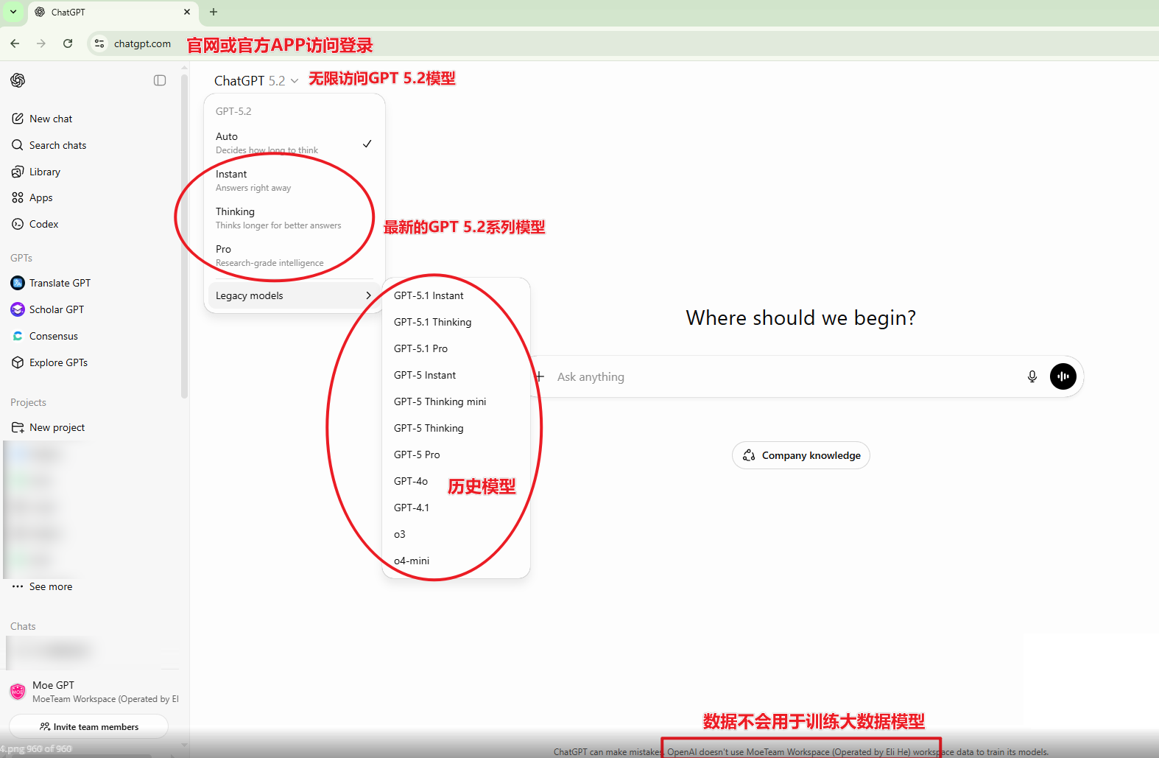Open the Scholar GPT entry
Screen dimensions: 1159x758
click(x=56, y=309)
